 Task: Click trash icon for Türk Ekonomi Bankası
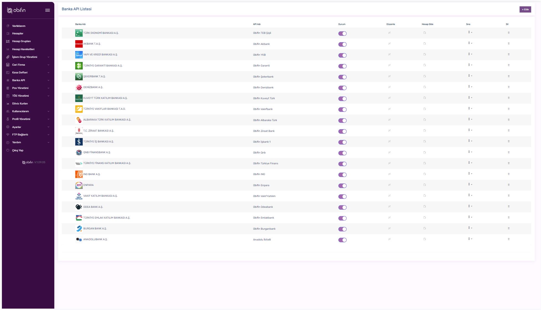click(x=509, y=33)
